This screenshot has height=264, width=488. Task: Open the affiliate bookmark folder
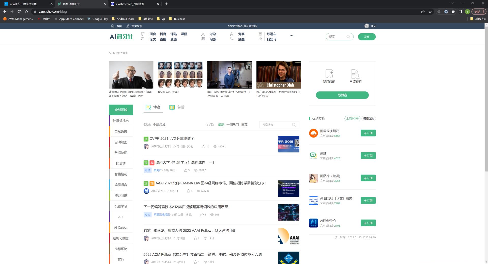pyautogui.click(x=146, y=19)
